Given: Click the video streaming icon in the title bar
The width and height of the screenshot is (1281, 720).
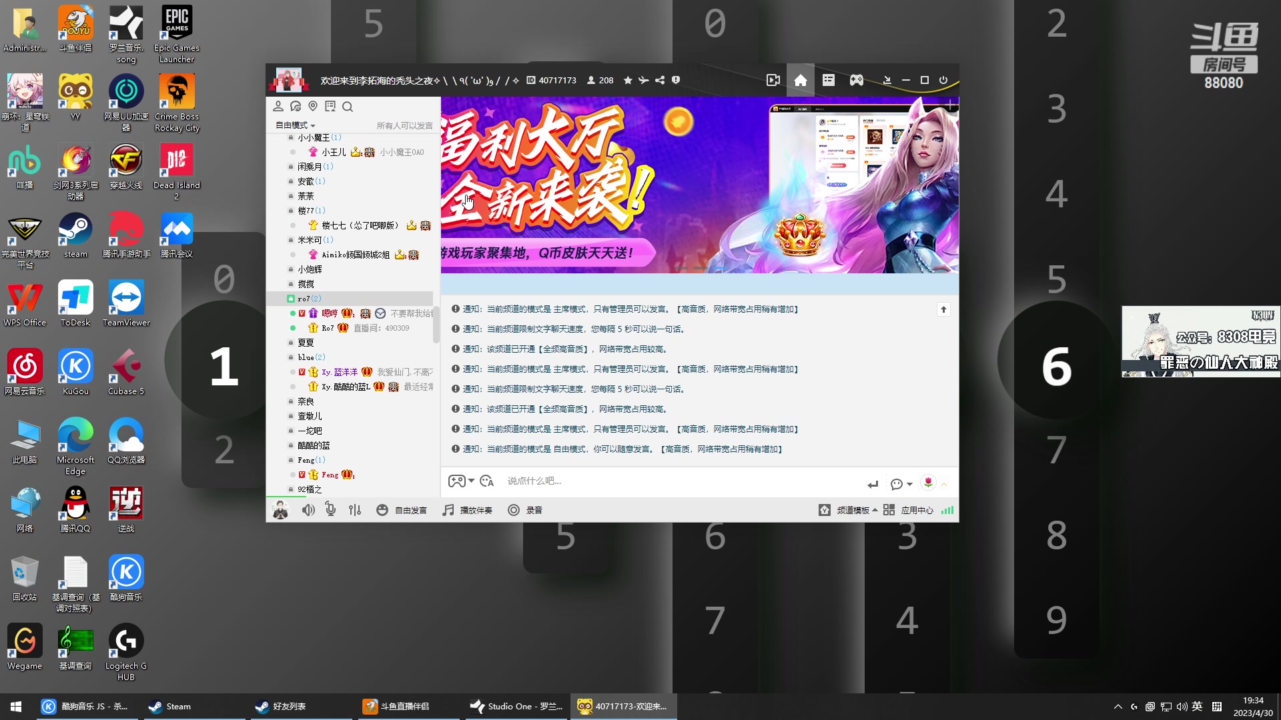Looking at the screenshot, I should tap(773, 80).
